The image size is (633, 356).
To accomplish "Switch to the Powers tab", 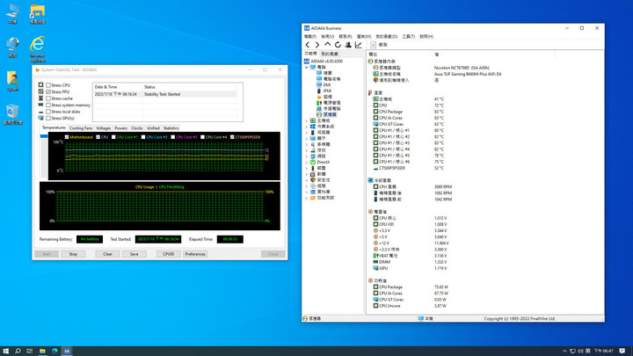I will [x=120, y=128].
